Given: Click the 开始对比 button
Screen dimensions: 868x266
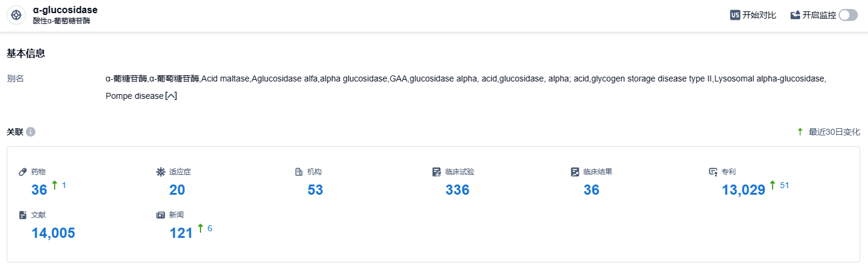Looking at the screenshot, I should [x=759, y=16].
